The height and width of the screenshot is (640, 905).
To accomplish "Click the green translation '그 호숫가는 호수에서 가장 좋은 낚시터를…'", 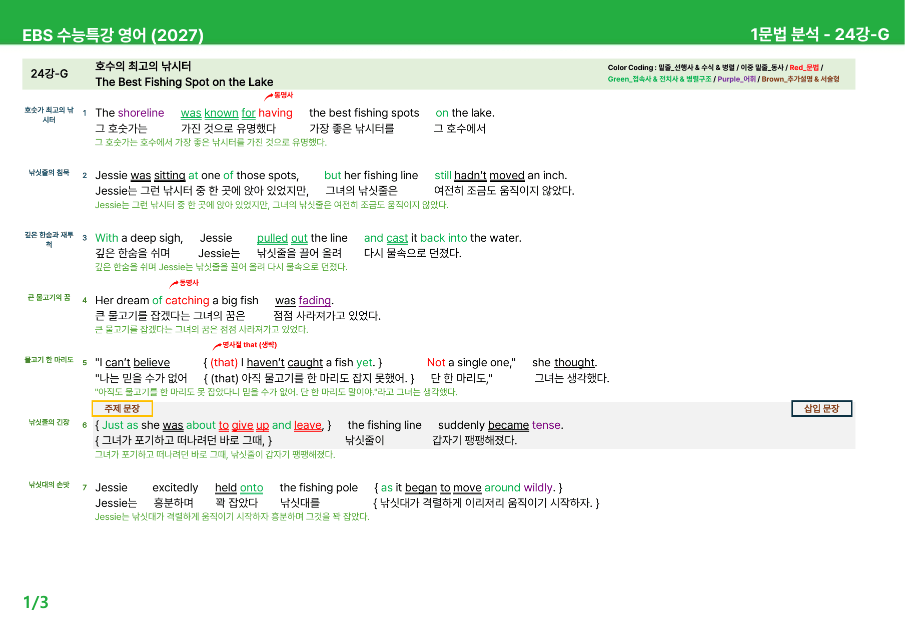I will 211,143.
